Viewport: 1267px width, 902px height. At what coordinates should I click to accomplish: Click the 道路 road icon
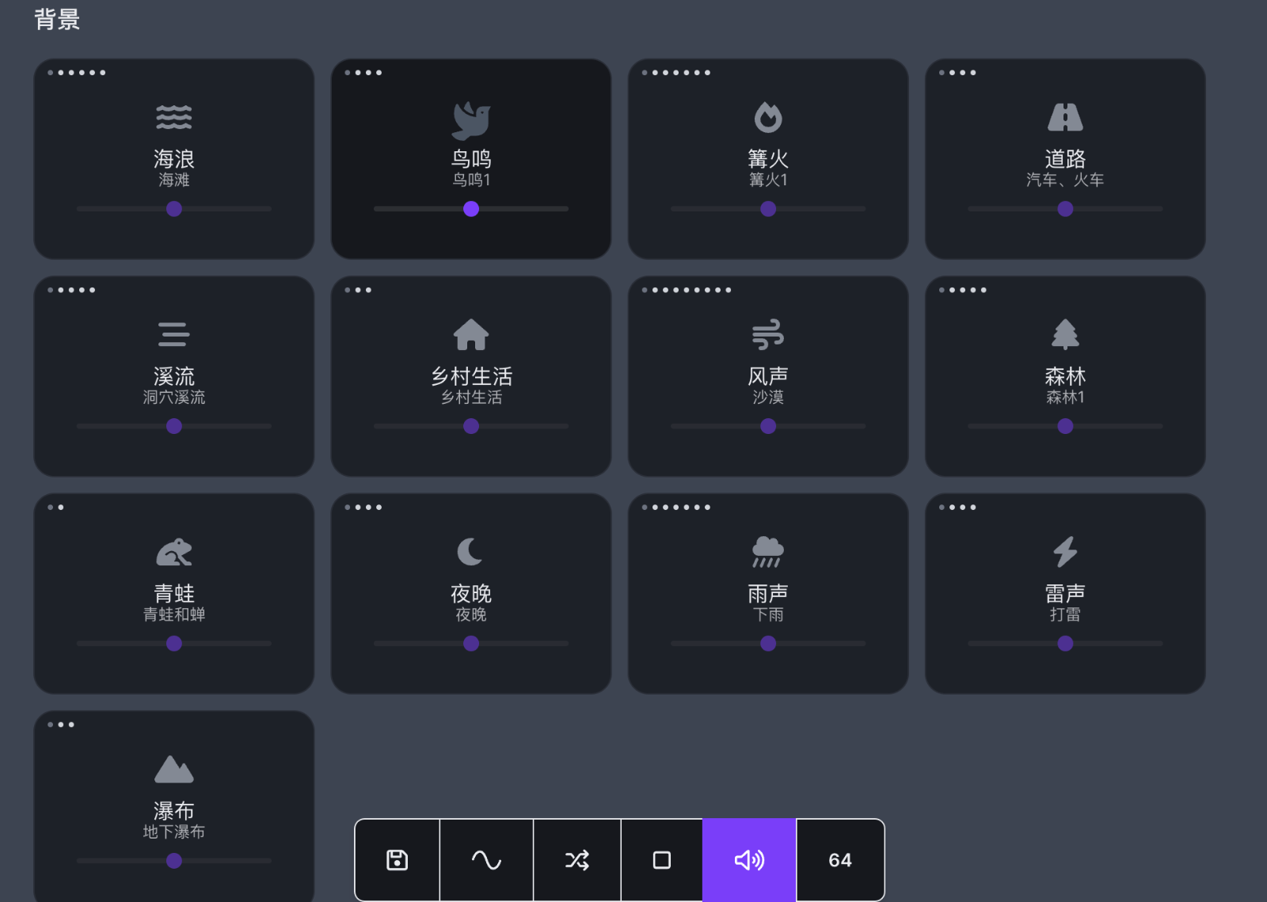pyautogui.click(x=1065, y=117)
